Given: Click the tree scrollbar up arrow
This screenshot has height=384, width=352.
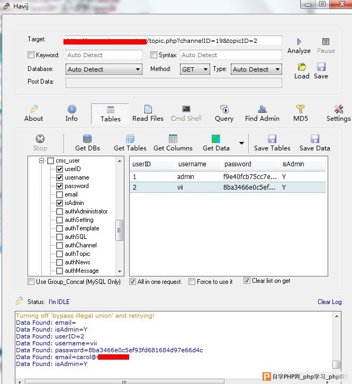Looking at the screenshot, I should tap(120, 161).
